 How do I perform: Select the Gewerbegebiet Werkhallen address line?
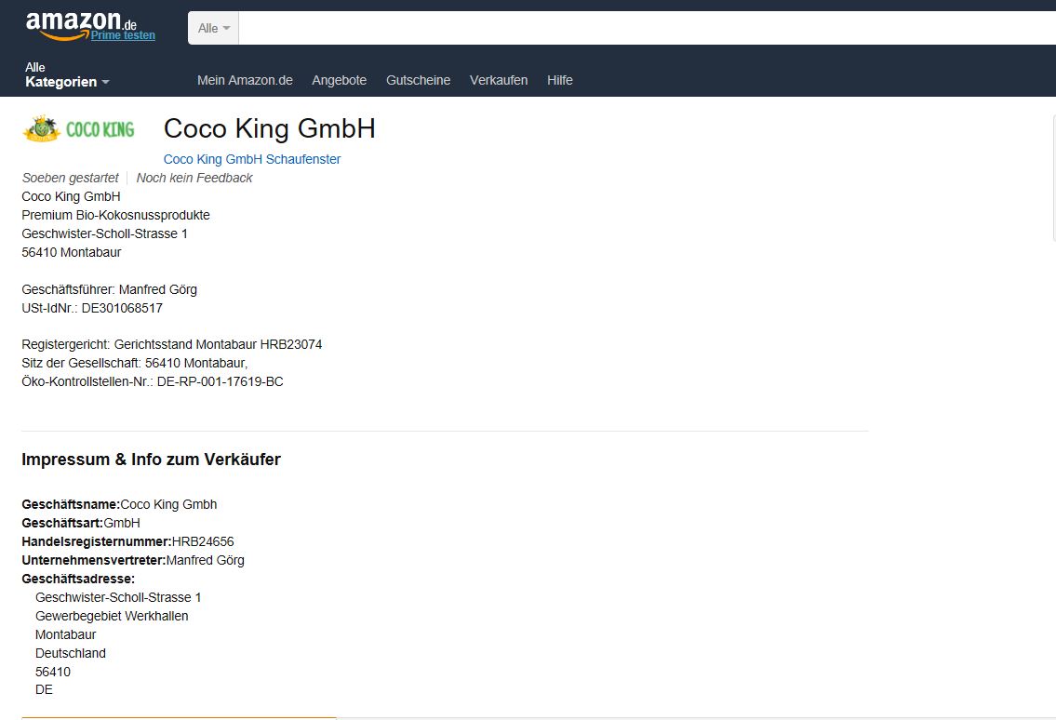click(112, 616)
